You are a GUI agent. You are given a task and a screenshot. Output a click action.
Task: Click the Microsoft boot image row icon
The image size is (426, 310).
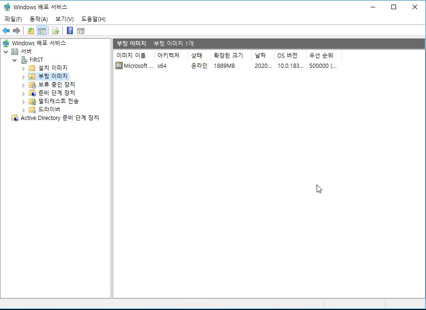pos(119,66)
